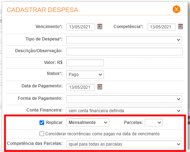Click the Data de Pagamento date field
The width and height of the screenshot is (190, 152).
tap(80, 87)
